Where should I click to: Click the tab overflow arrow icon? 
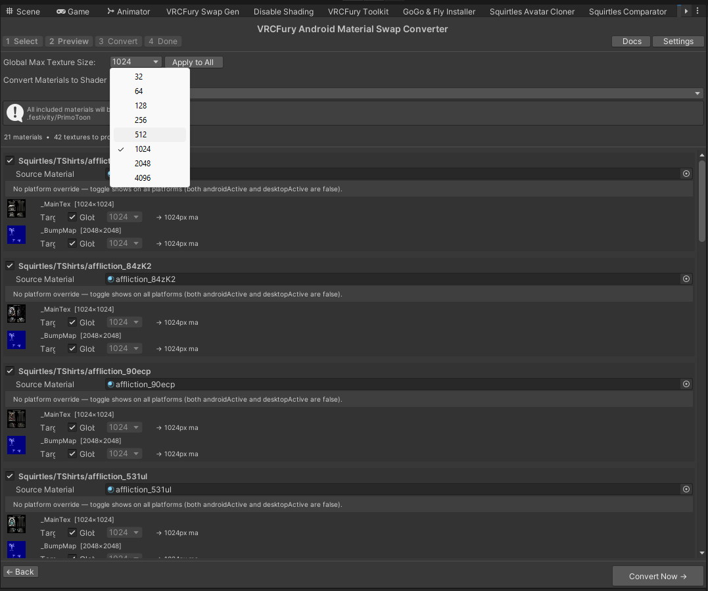point(686,11)
